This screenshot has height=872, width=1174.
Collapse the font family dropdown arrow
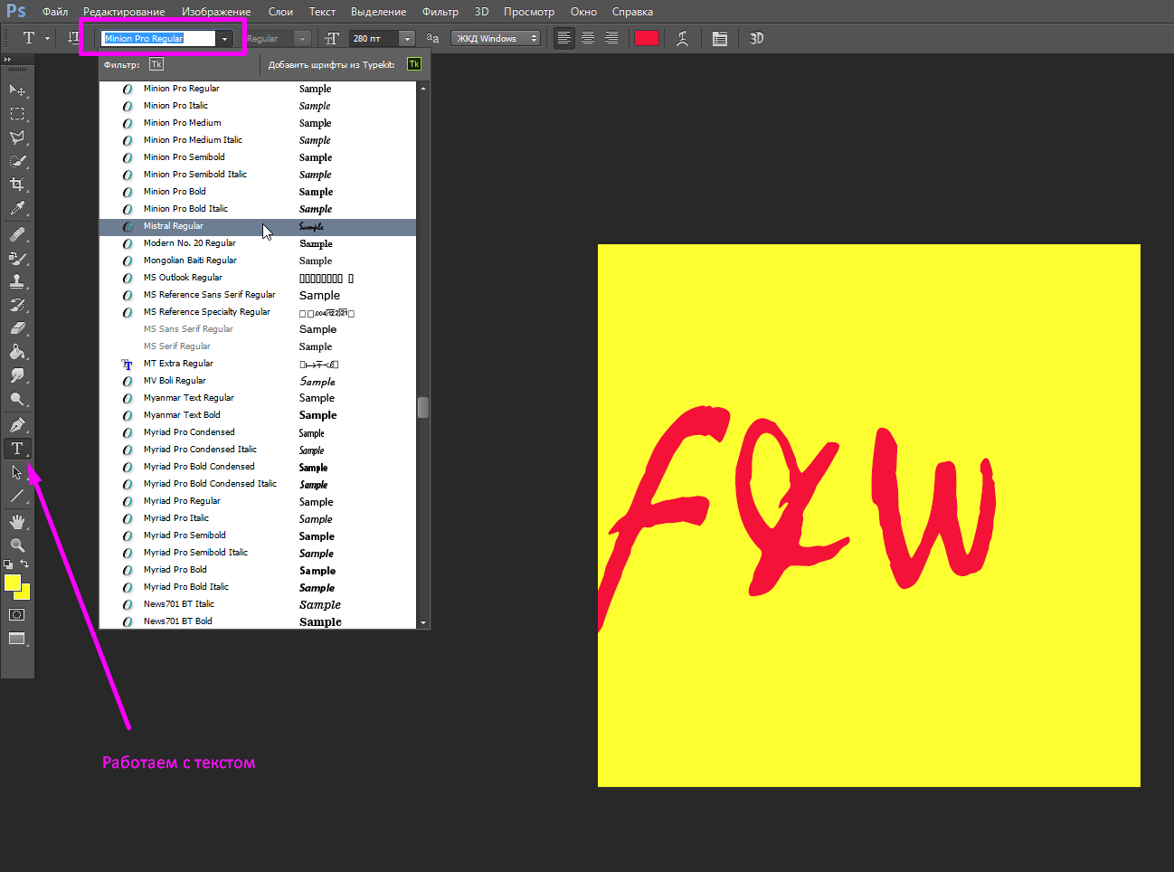(224, 39)
